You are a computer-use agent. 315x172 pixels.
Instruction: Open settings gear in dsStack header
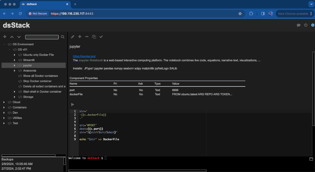pyautogui.click(x=312, y=25)
